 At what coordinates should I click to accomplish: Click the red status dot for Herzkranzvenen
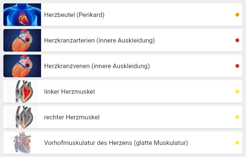(237, 66)
